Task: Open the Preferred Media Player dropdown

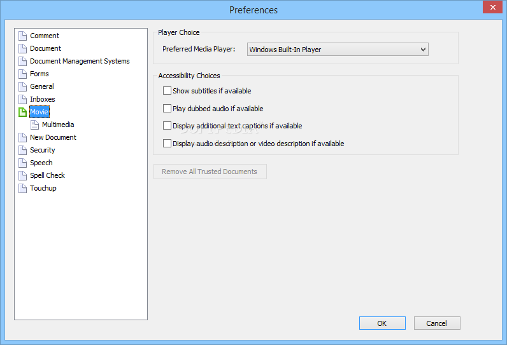Action: (x=338, y=50)
